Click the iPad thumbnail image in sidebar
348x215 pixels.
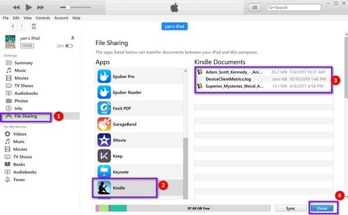[x=10, y=42]
